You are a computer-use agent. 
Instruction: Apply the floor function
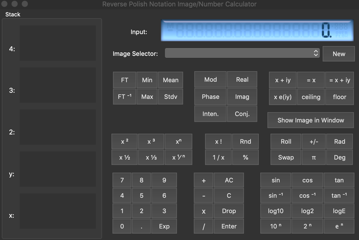coord(340,97)
